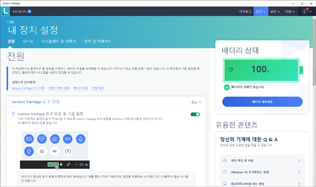Open the 지원 dropdown menu
This screenshot has height=187, width=316.
290,11
